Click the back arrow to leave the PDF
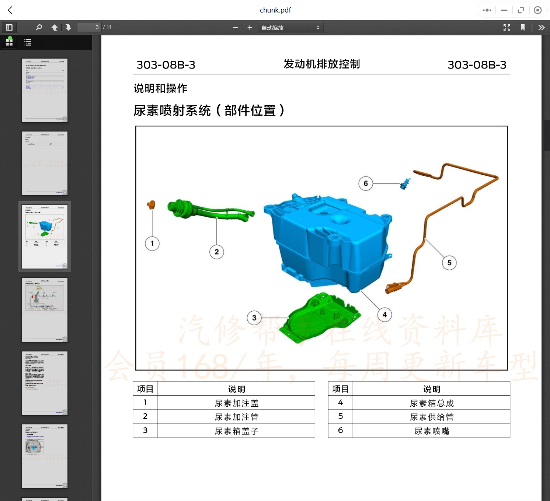Viewport: 550px width, 501px height. 10,10
